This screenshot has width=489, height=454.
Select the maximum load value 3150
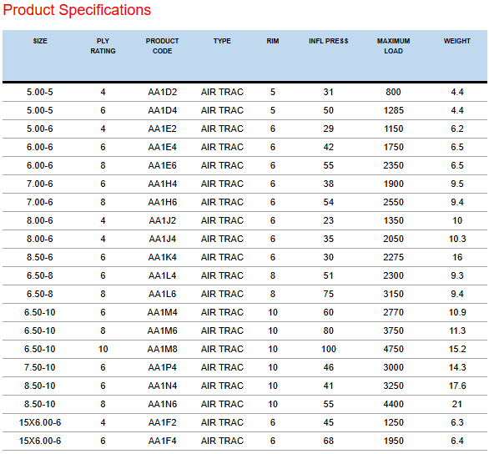coord(393,294)
